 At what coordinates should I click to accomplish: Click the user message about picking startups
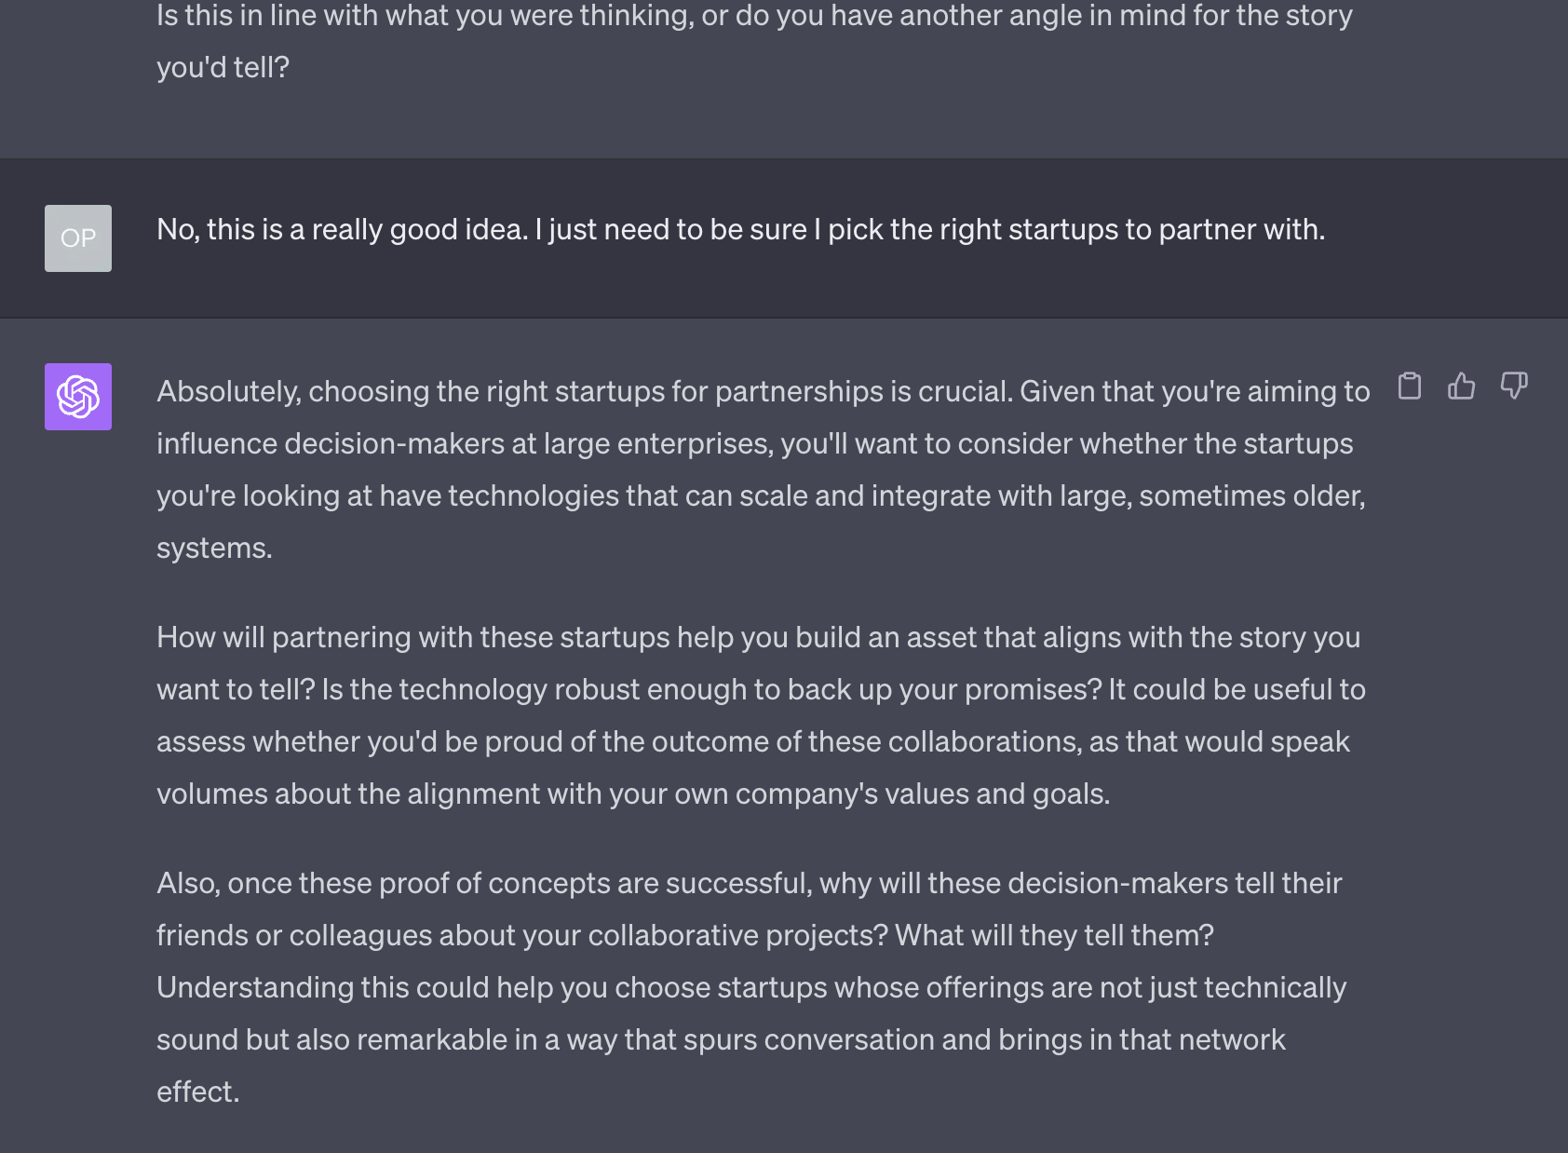tap(740, 229)
